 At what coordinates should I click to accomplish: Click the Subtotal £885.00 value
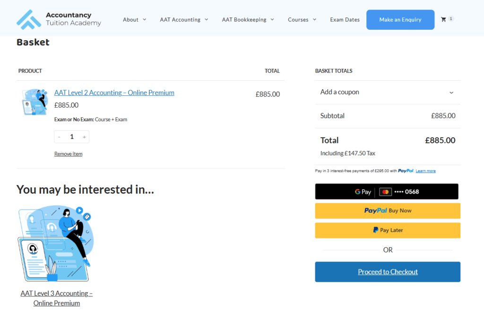coord(443,116)
